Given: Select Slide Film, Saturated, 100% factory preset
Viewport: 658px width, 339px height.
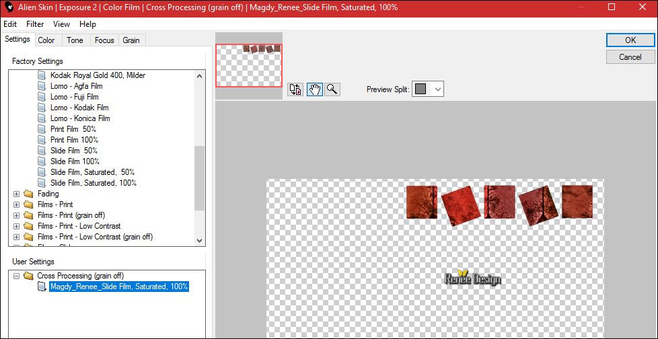Looking at the screenshot, I should pyautogui.click(x=93, y=183).
